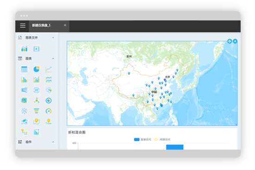Switch to the 新建仪表盘_1 tab
The width and height of the screenshot is (255, 170).
[x=41, y=25]
